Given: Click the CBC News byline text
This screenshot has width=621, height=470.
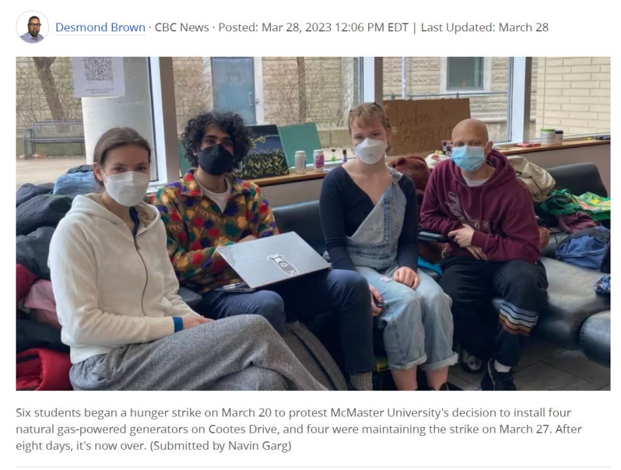Looking at the screenshot, I should (x=182, y=27).
